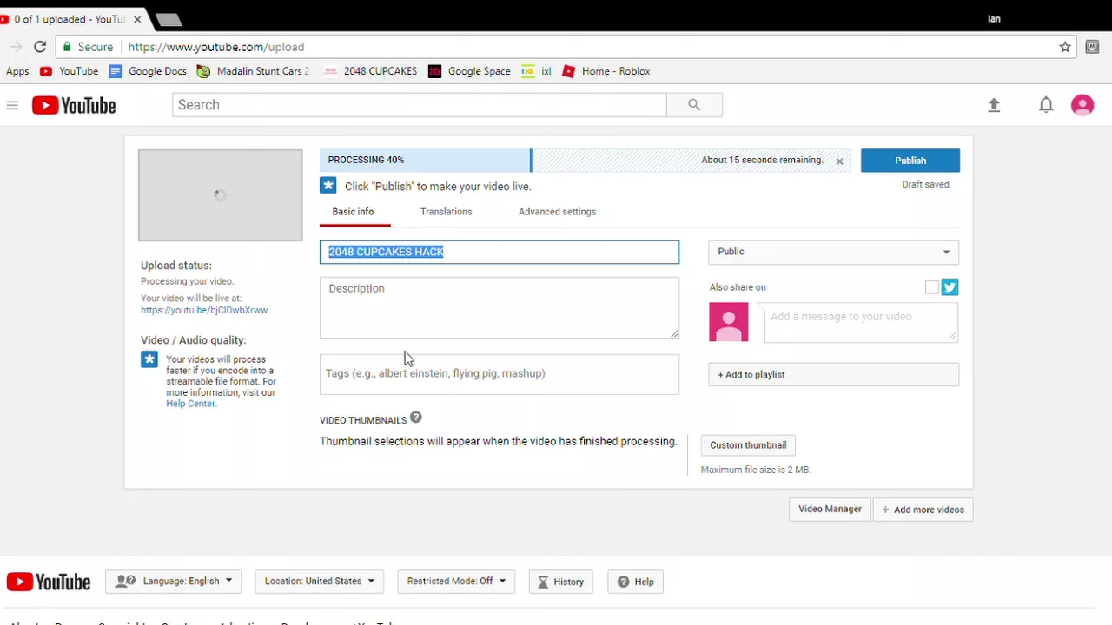Click the Processing 40% progress bar
Viewport: 1112px width, 625px height.
point(585,161)
